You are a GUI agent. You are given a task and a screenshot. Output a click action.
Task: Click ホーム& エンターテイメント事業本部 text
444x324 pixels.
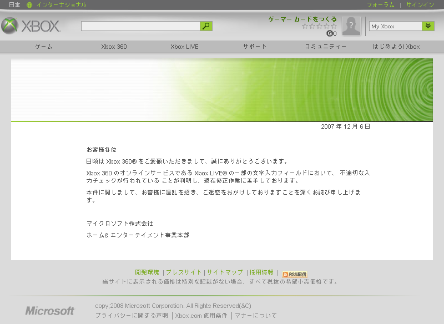click(138, 235)
